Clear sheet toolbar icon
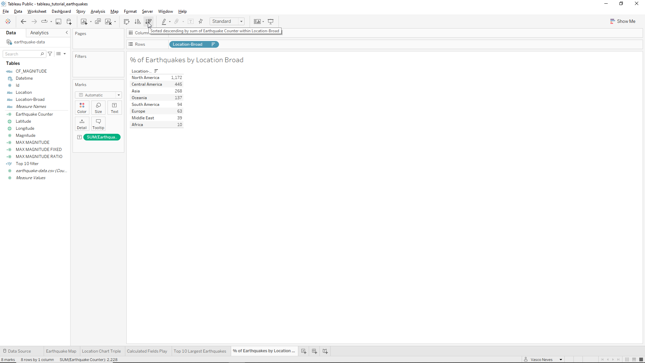Image resolution: width=645 pixels, height=363 pixels. coord(108,22)
